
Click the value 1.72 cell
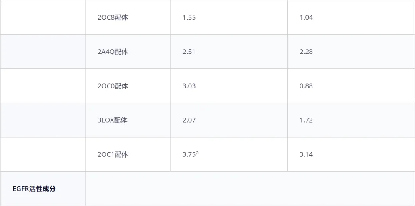tap(351, 120)
